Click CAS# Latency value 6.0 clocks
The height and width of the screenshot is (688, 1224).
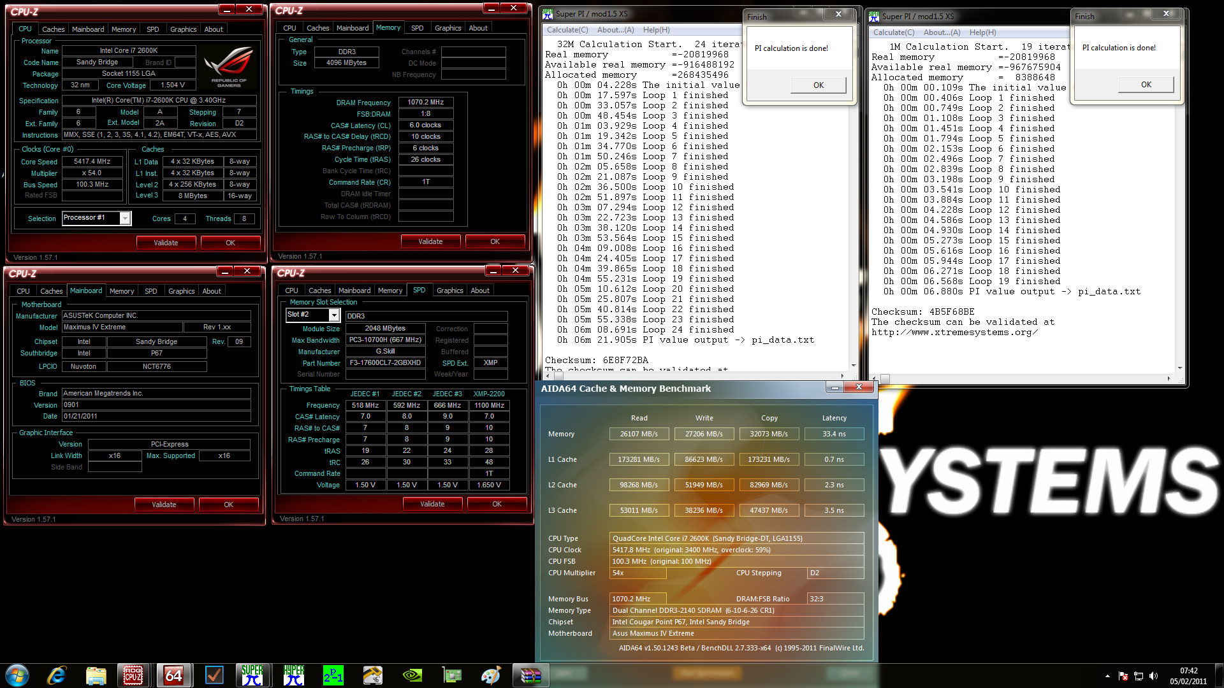tap(426, 125)
